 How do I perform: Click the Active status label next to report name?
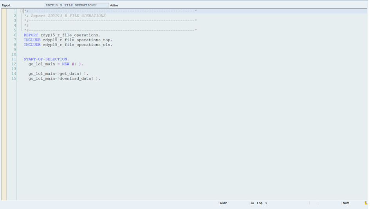tap(114, 5)
